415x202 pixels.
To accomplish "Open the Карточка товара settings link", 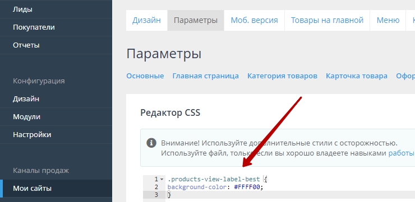I will click(357, 76).
